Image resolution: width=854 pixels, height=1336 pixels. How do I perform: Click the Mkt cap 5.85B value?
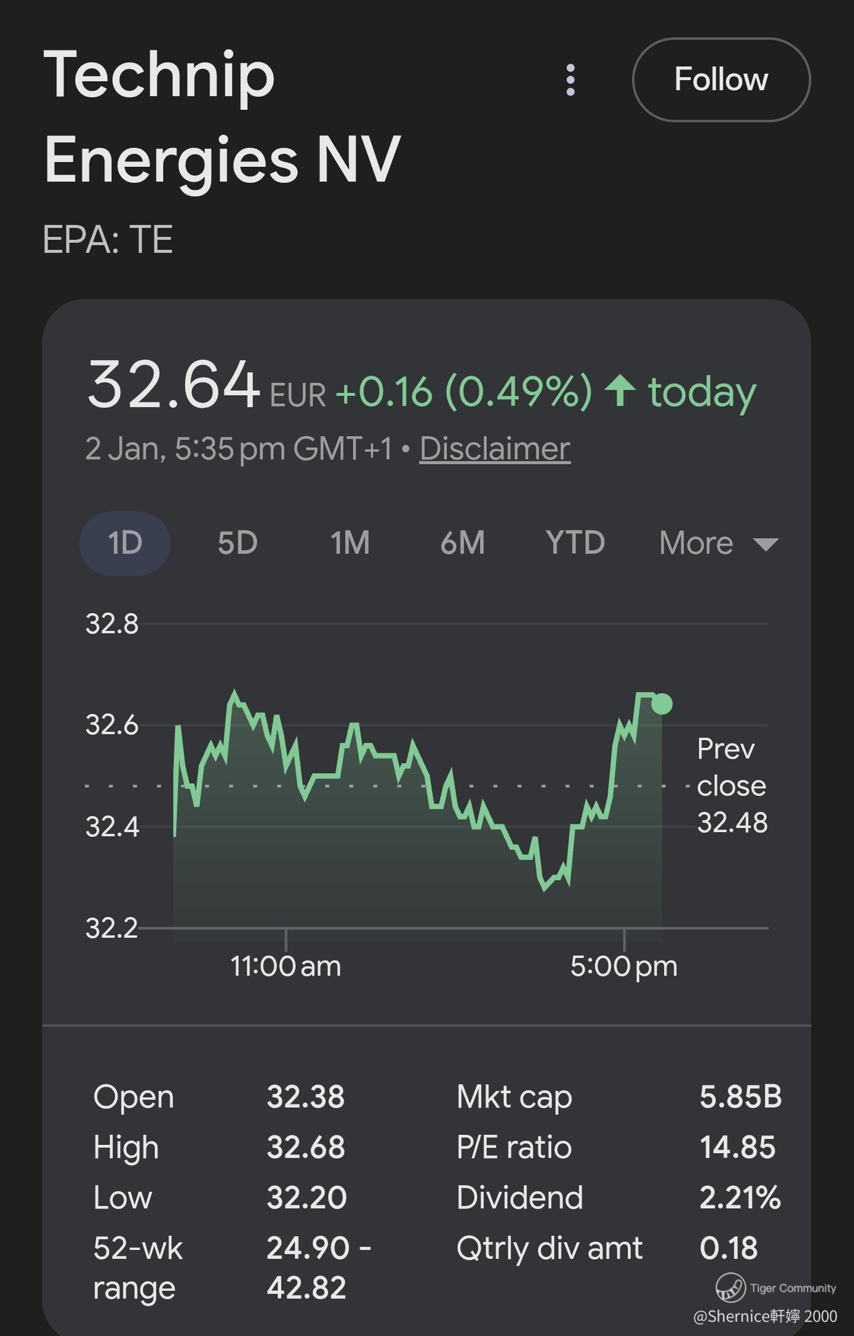[x=740, y=1097]
